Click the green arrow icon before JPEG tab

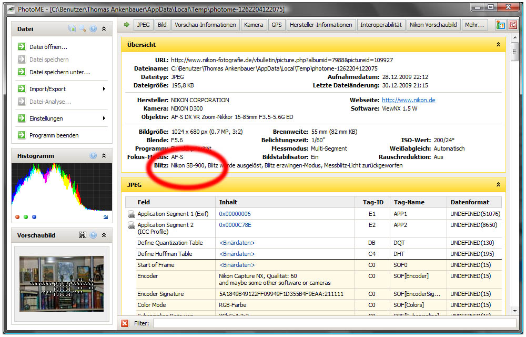coord(126,25)
